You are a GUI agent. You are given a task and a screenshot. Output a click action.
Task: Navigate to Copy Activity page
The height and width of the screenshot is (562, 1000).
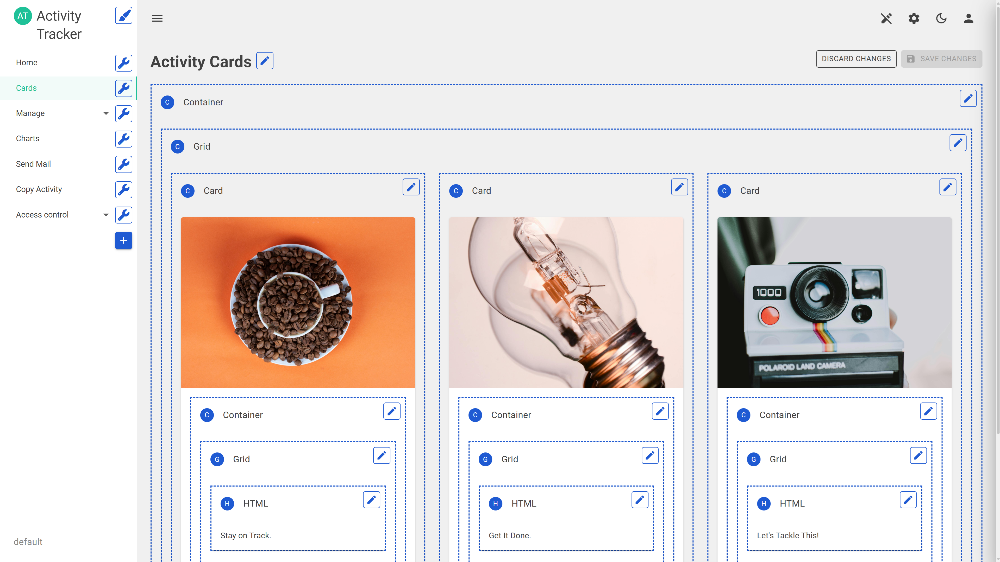(x=39, y=189)
